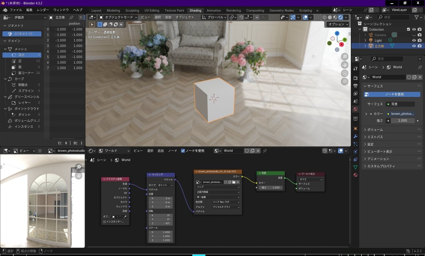425x256 pixels.
Task: Open the Object Constraints properties tab
Action: 356,159
